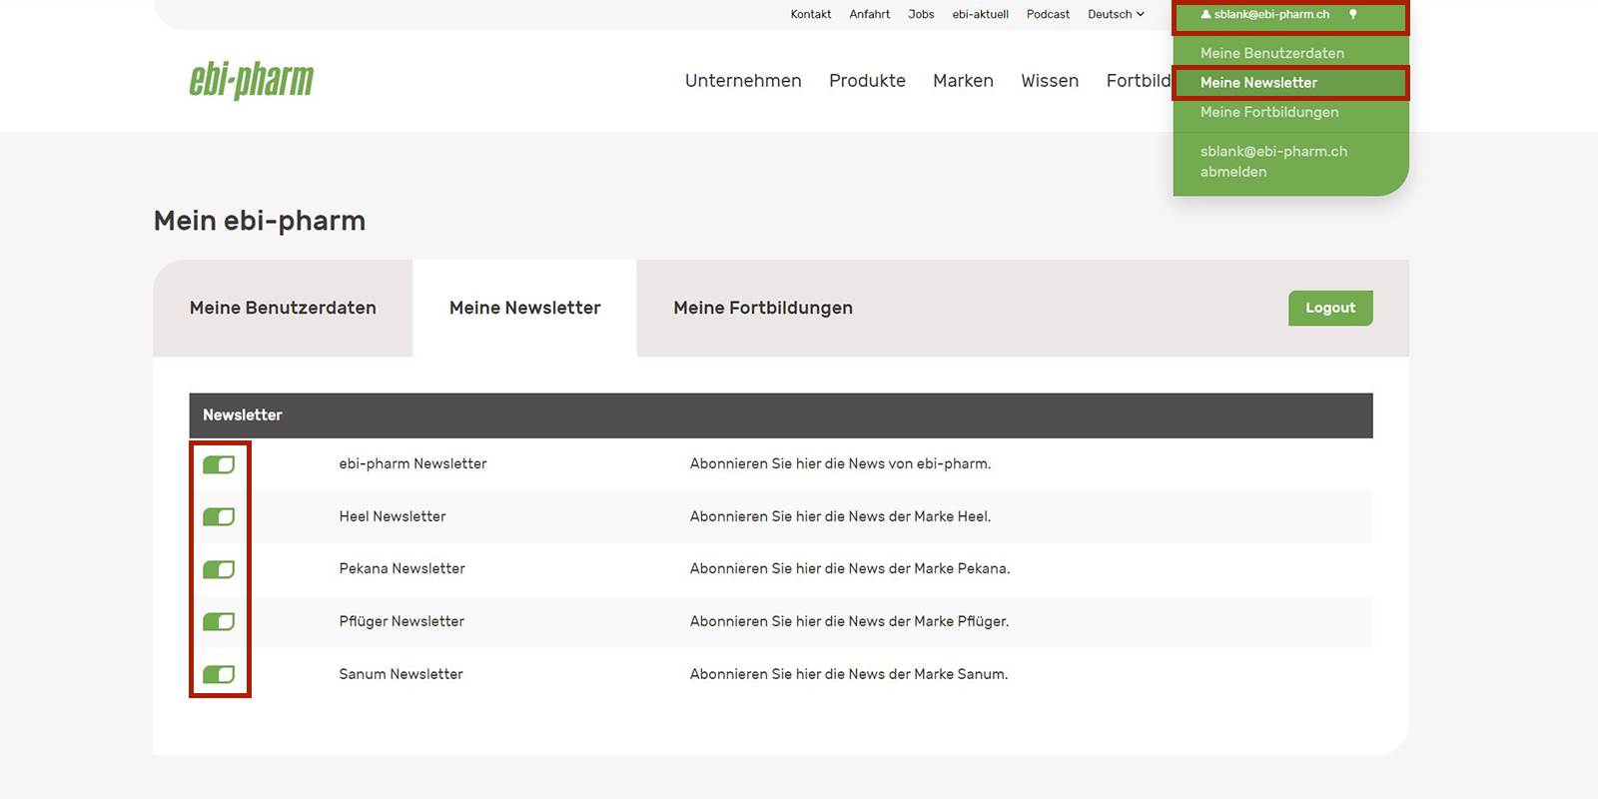Click 'Abonnieren Sie hier die News der Marke Sanum.'
This screenshot has width=1598, height=799.
(849, 674)
